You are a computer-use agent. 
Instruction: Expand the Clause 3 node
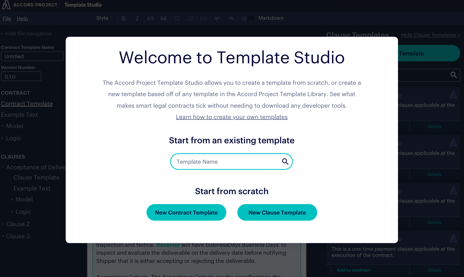(3, 236)
